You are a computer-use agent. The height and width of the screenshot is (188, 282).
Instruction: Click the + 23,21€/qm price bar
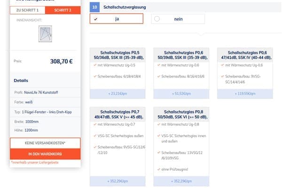click(x=116, y=94)
